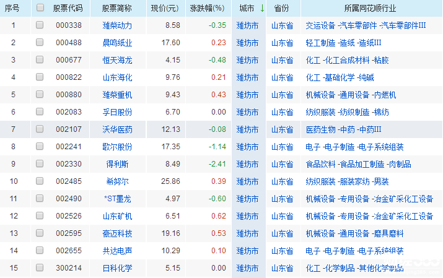Sort by the 序号 column header
The width and height of the screenshot is (443, 278).
pos(12,9)
